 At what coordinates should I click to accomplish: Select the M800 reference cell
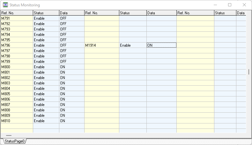pos(17,67)
